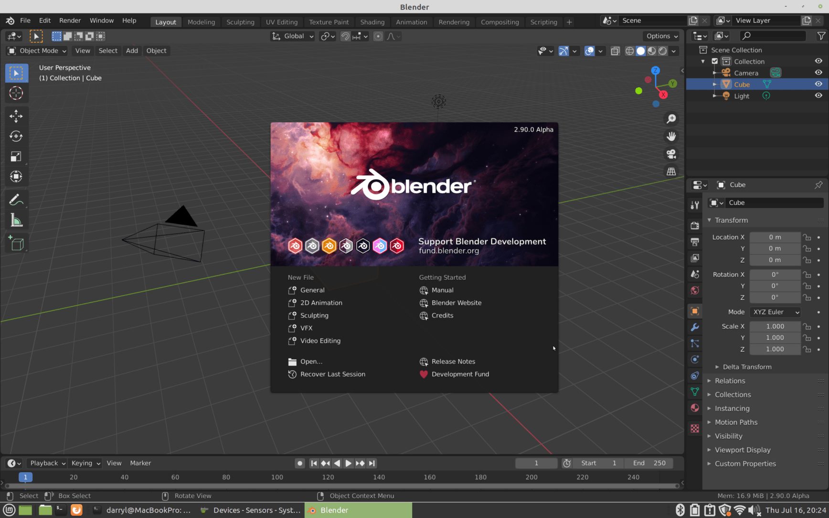829x518 pixels.
Task: Uncheck the Collection checkbox in the outliner
Action: [715, 61]
